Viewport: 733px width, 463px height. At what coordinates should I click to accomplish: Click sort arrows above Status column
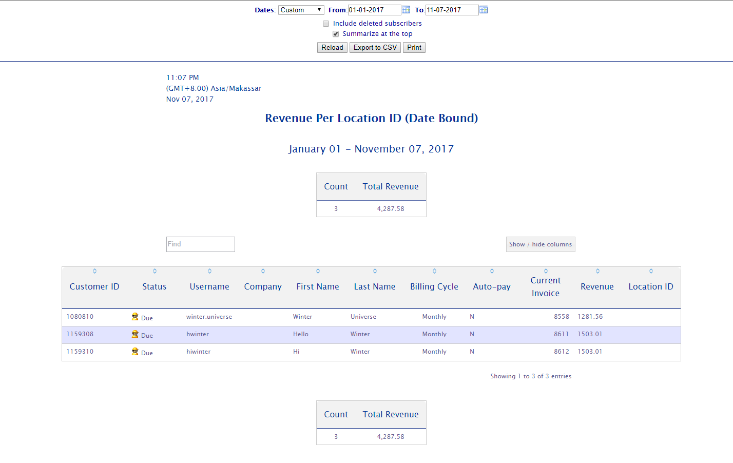click(x=155, y=271)
